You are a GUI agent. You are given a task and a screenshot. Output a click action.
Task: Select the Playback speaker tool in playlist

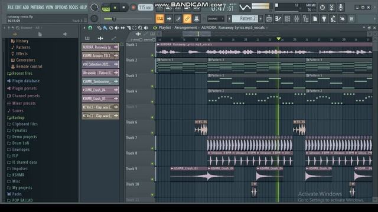point(146,28)
